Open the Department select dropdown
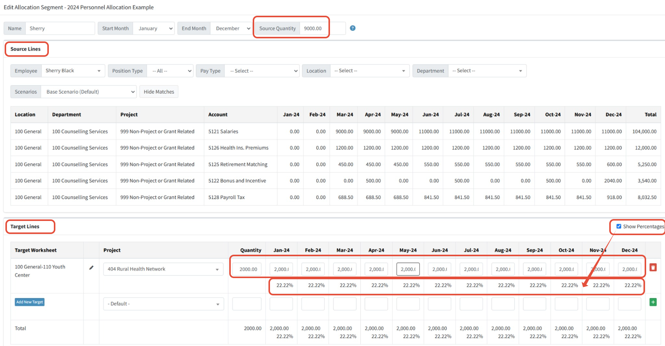The image size is (665, 346). [x=487, y=71]
